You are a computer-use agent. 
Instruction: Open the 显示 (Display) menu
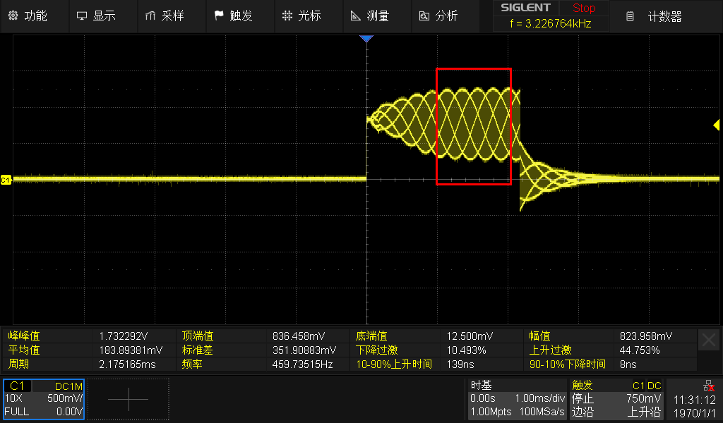tap(96, 16)
